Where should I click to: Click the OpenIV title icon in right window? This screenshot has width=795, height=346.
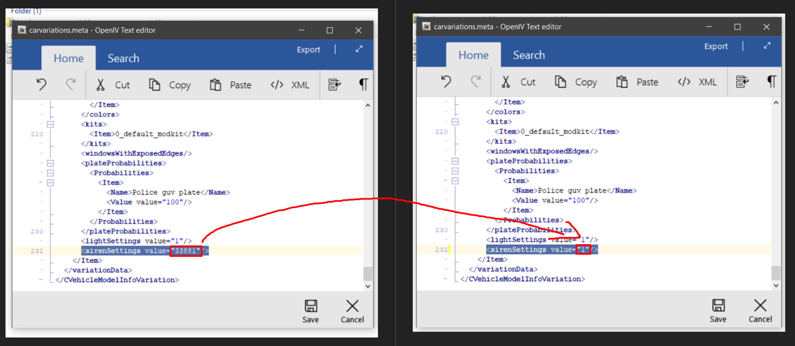point(427,27)
